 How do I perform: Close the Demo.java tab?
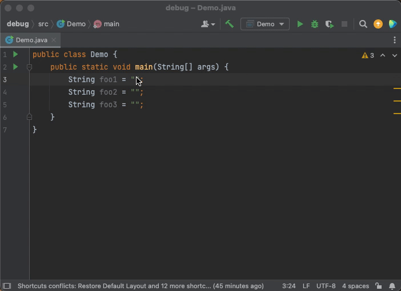[54, 40]
